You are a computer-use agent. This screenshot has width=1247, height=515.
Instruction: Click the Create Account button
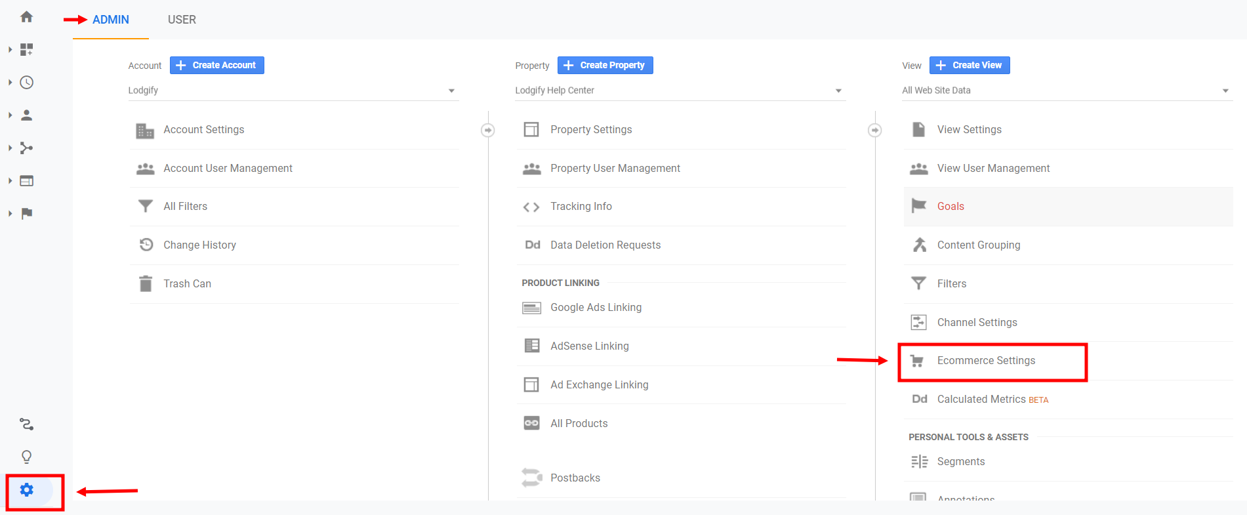[x=217, y=66]
